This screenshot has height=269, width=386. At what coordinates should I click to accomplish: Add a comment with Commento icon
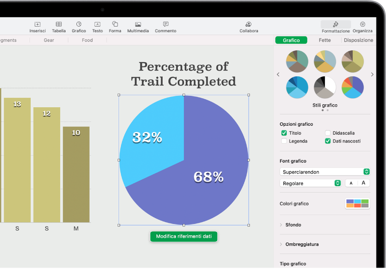165,24
